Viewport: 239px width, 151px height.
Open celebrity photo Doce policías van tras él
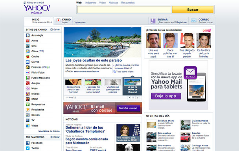[170, 41]
